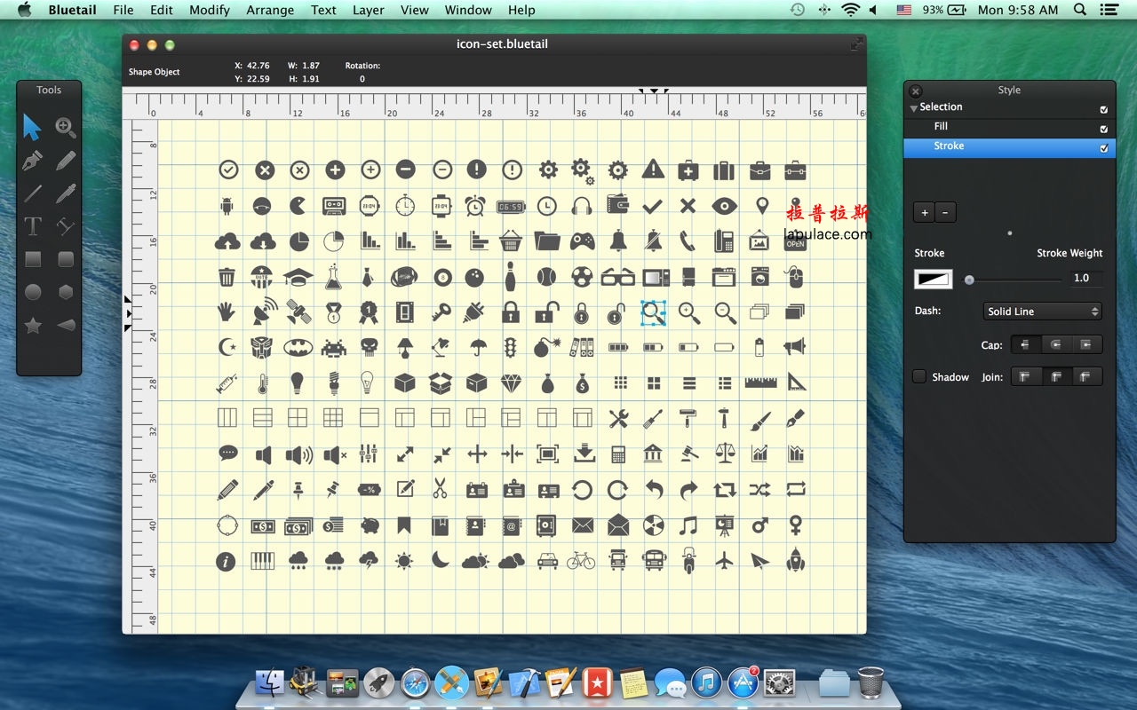Click the traffic light icon on canvas
The width and height of the screenshot is (1137, 710).
click(510, 347)
